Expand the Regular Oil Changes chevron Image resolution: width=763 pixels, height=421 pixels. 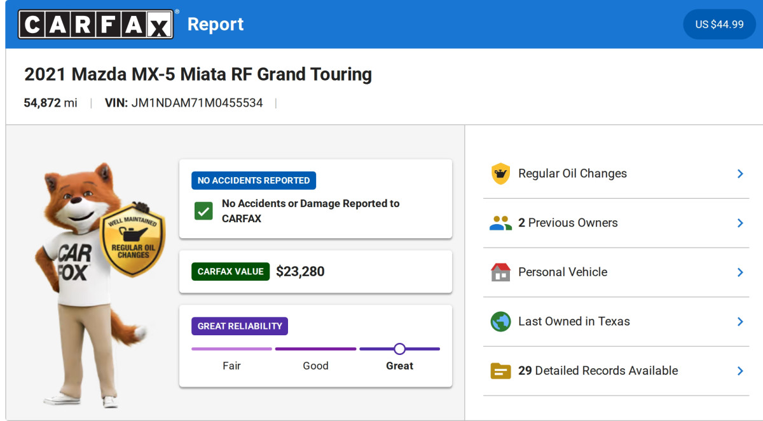(x=740, y=173)
